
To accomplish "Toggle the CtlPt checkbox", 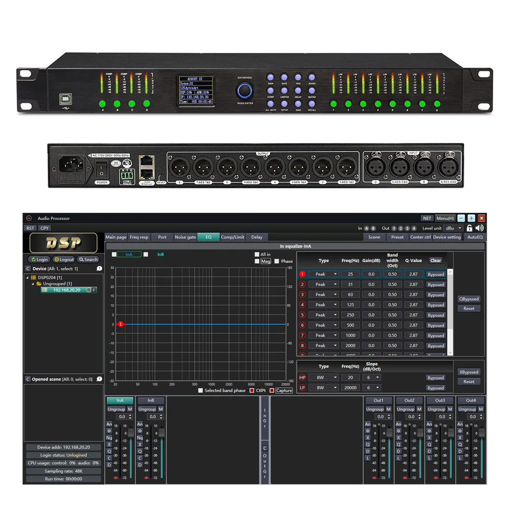I will pos(251,390).
